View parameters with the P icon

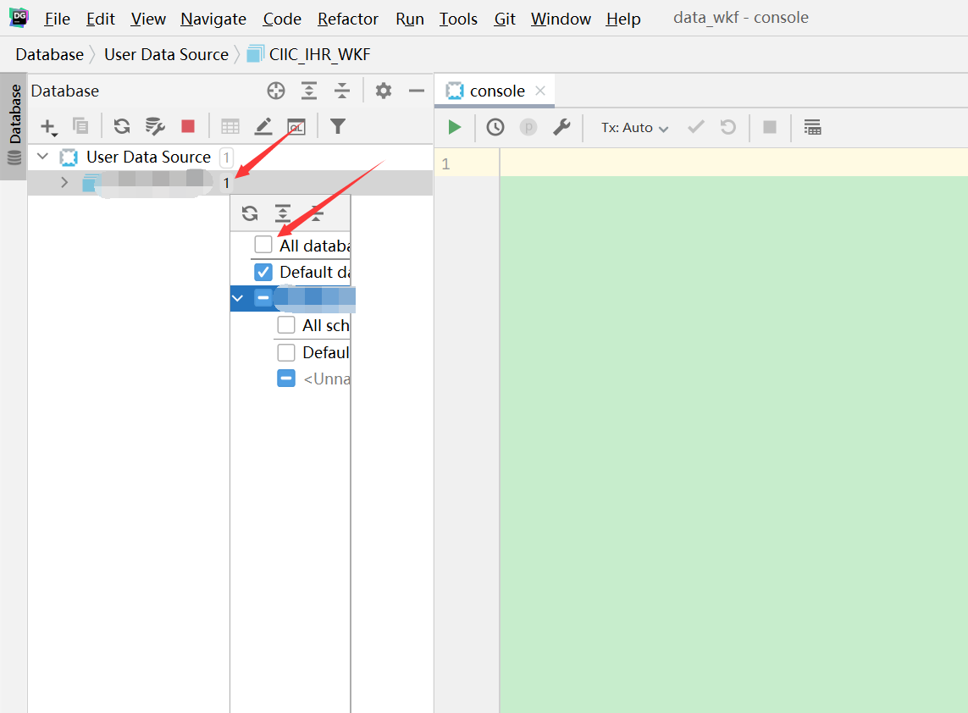pyautogui.click(x=528, y=127)
